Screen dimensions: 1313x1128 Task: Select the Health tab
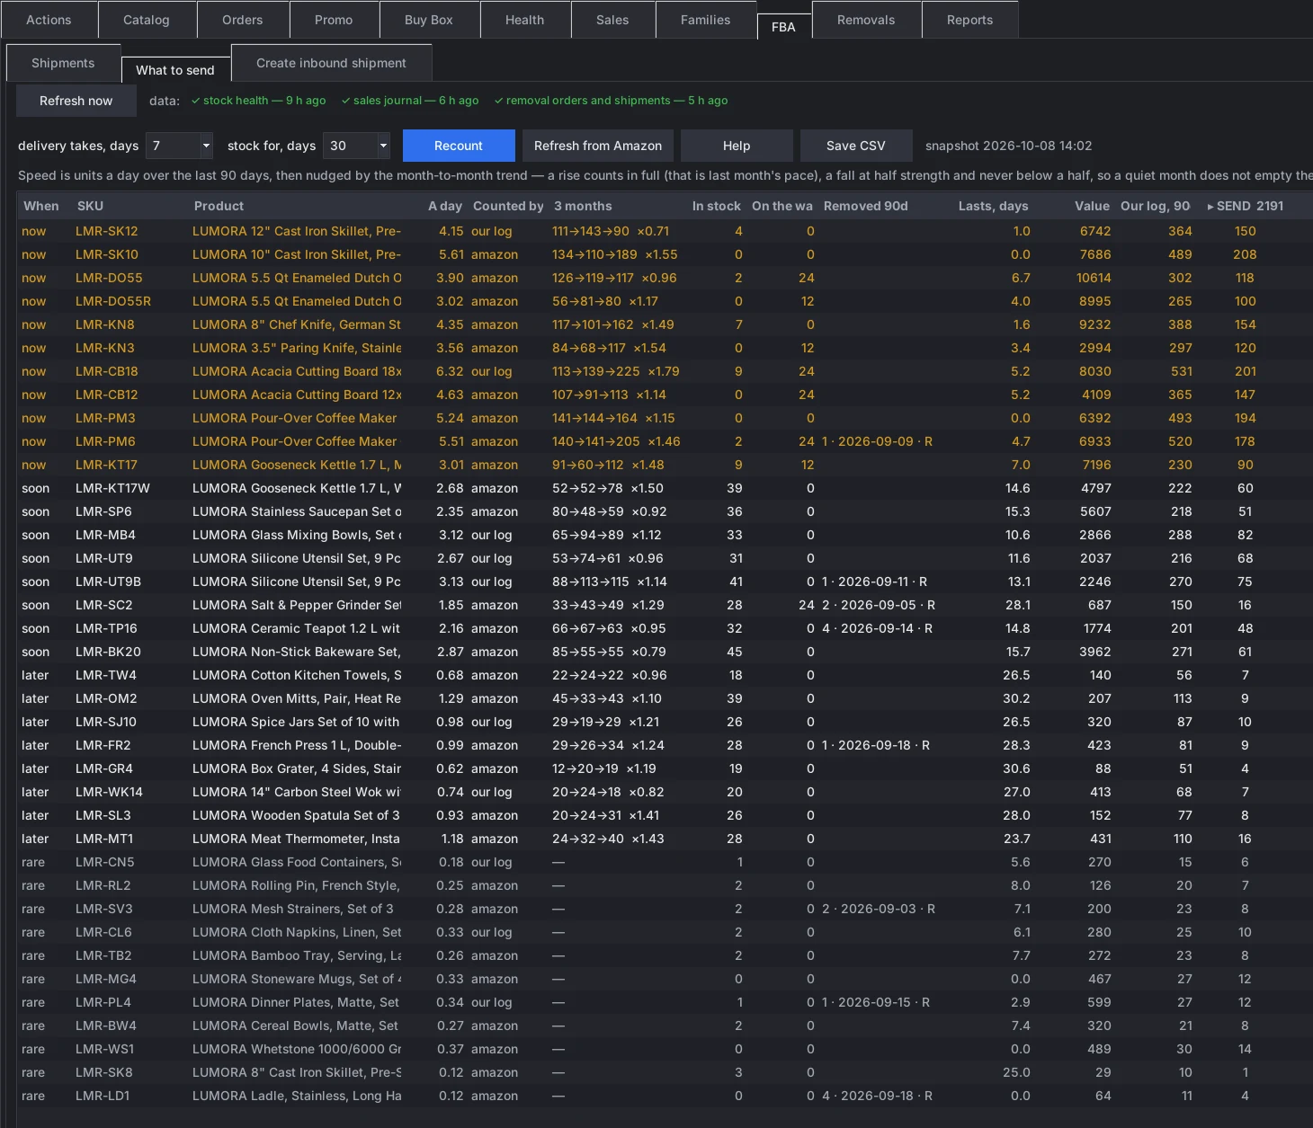pyautogui.click(x=525, y=20)
